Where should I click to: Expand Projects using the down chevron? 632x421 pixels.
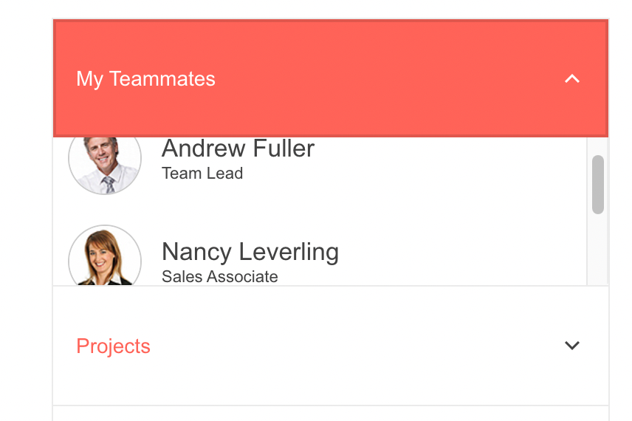click(x=572, y=346)
